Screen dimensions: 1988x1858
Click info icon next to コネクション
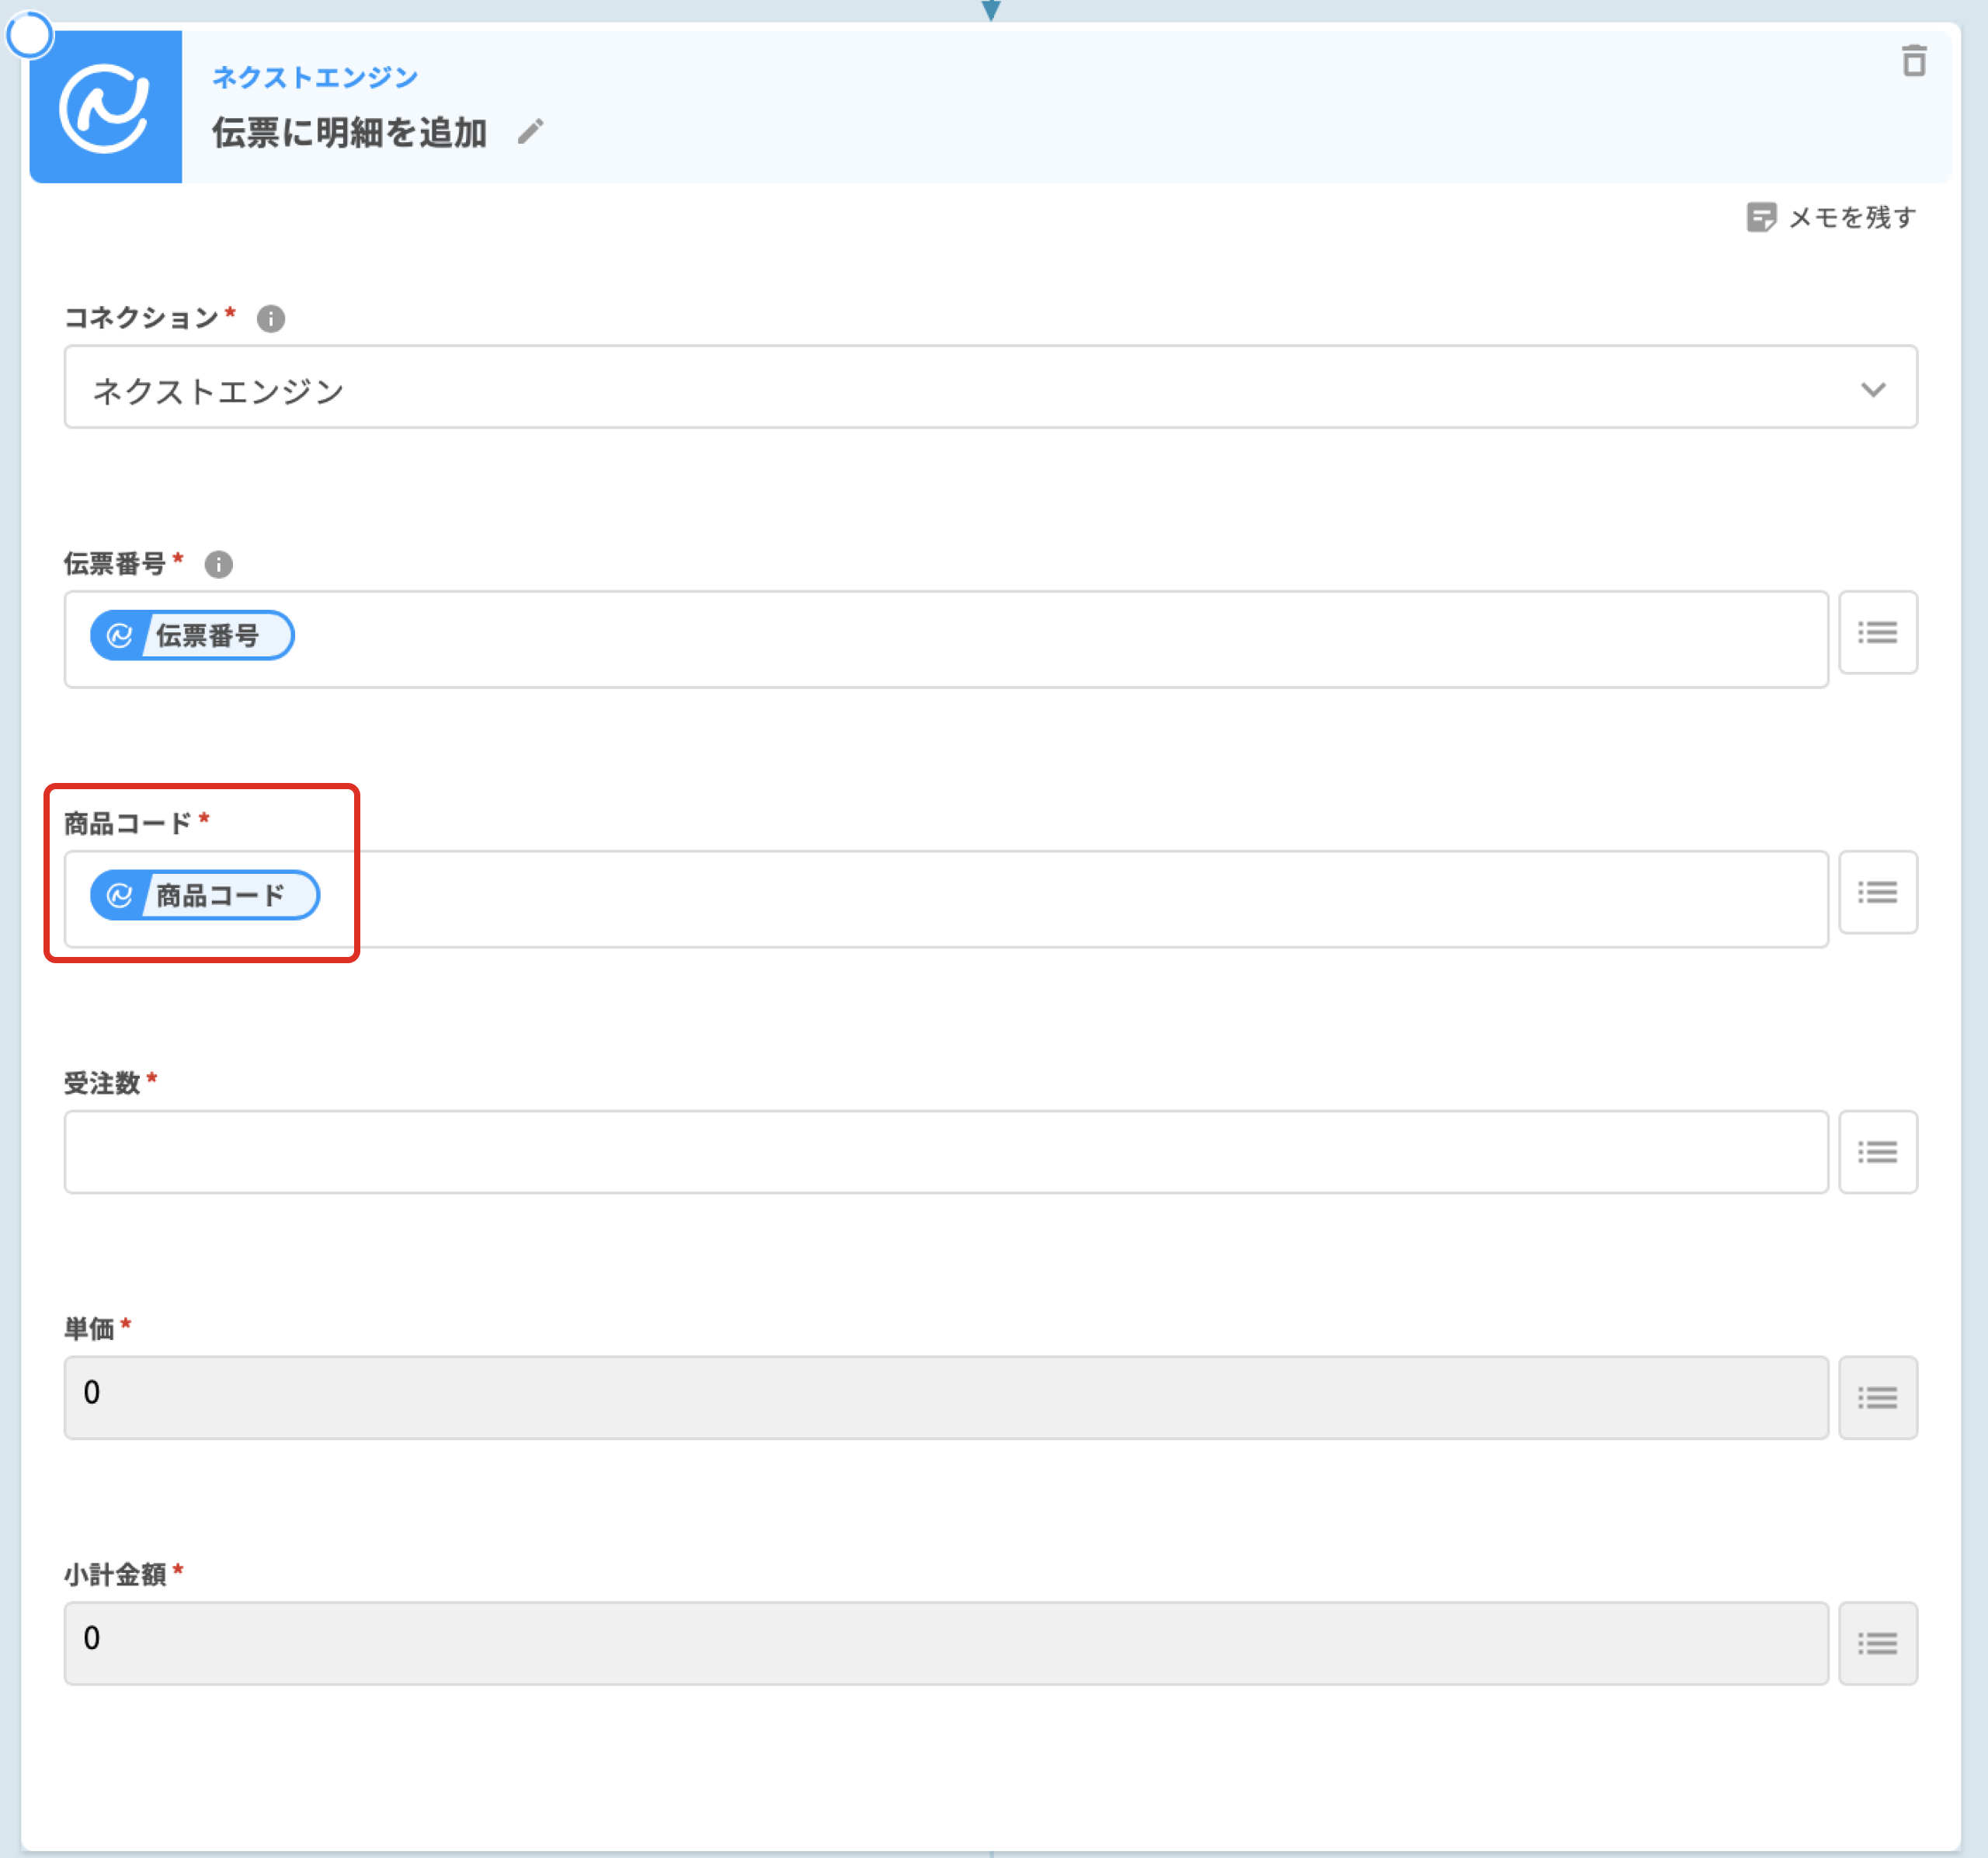point(270,318)
